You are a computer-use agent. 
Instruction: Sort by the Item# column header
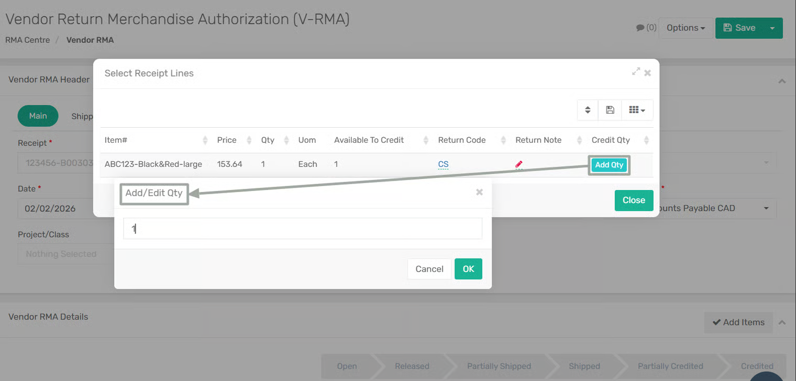tap(116, 140)
